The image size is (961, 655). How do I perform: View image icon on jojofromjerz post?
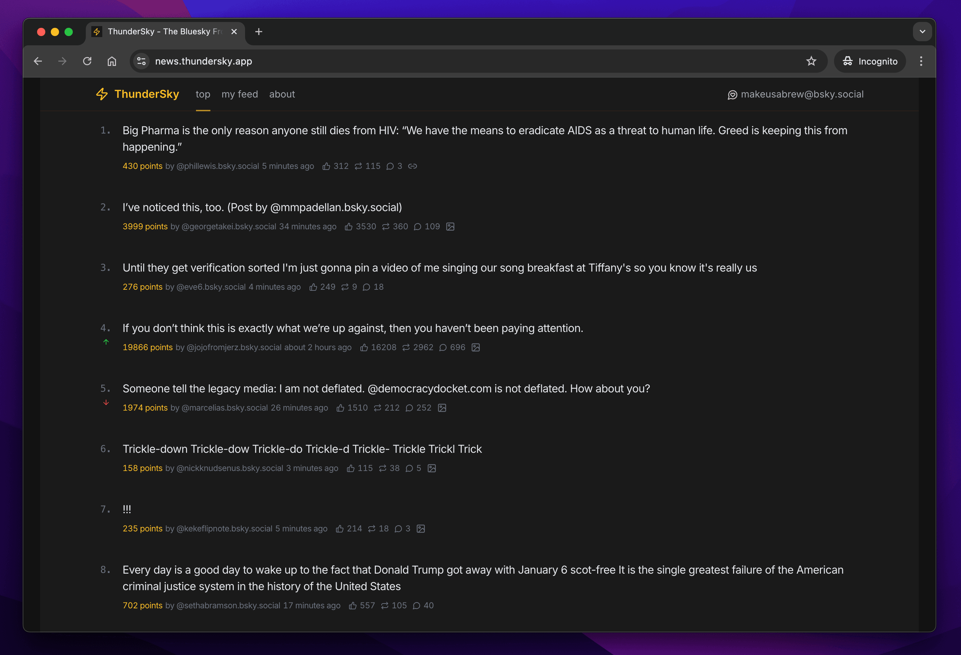(476, 347)
